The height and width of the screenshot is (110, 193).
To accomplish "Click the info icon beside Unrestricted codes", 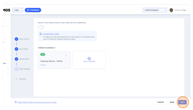I will (x=41, y=34).
